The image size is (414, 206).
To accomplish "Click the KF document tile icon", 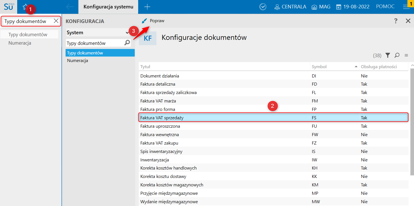I will coord(148,38).
